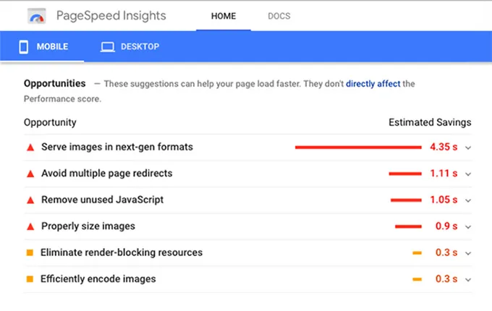Switch to the DOCS tab
Image resolution: width=492 pixels, height=311 pixels.
(x=279, y=16)
